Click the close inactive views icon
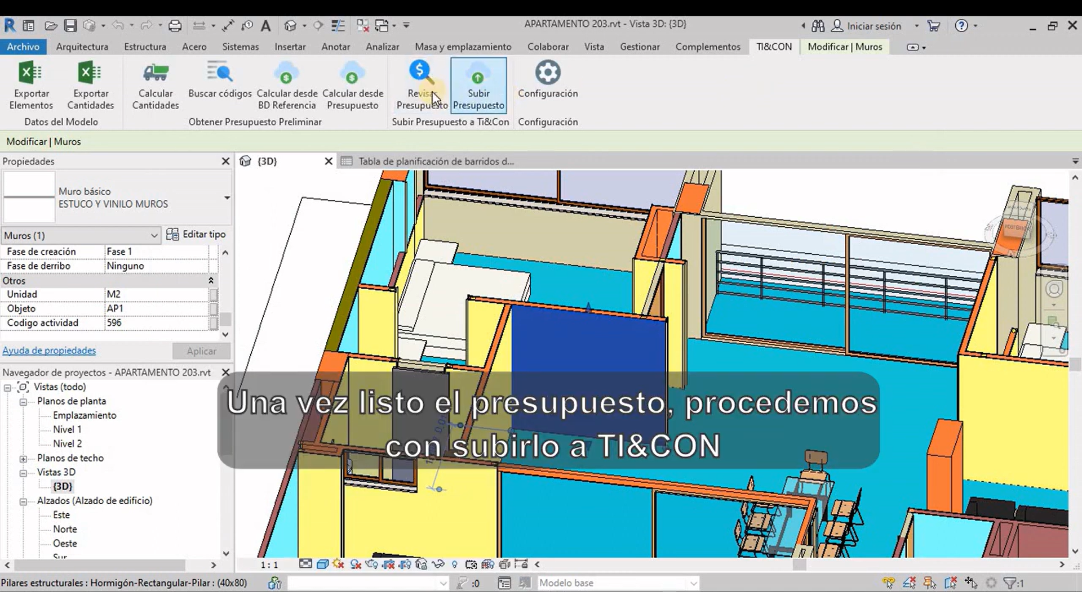Image resolution: width=1082 pixels, height=592 pixels. click(x=363, y=25)
